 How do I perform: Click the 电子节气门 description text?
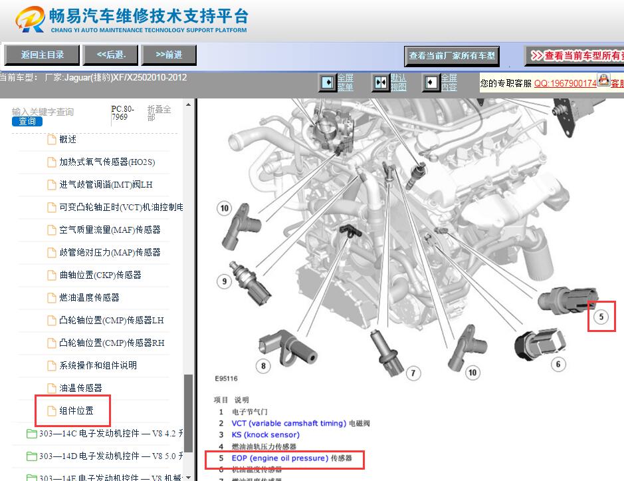(249, 412)
